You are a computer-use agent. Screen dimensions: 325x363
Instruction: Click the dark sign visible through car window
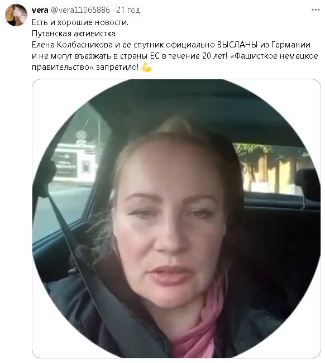point(65,164)
